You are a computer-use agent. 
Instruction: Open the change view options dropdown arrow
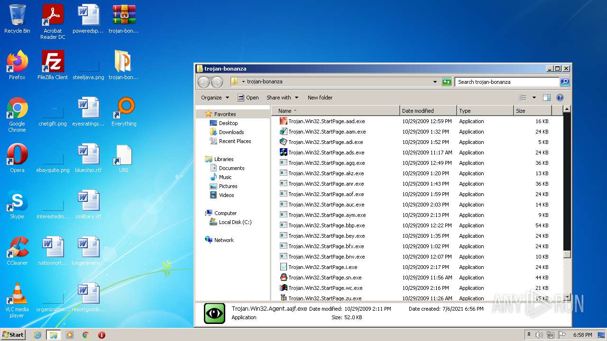click(x=534, y=98)
